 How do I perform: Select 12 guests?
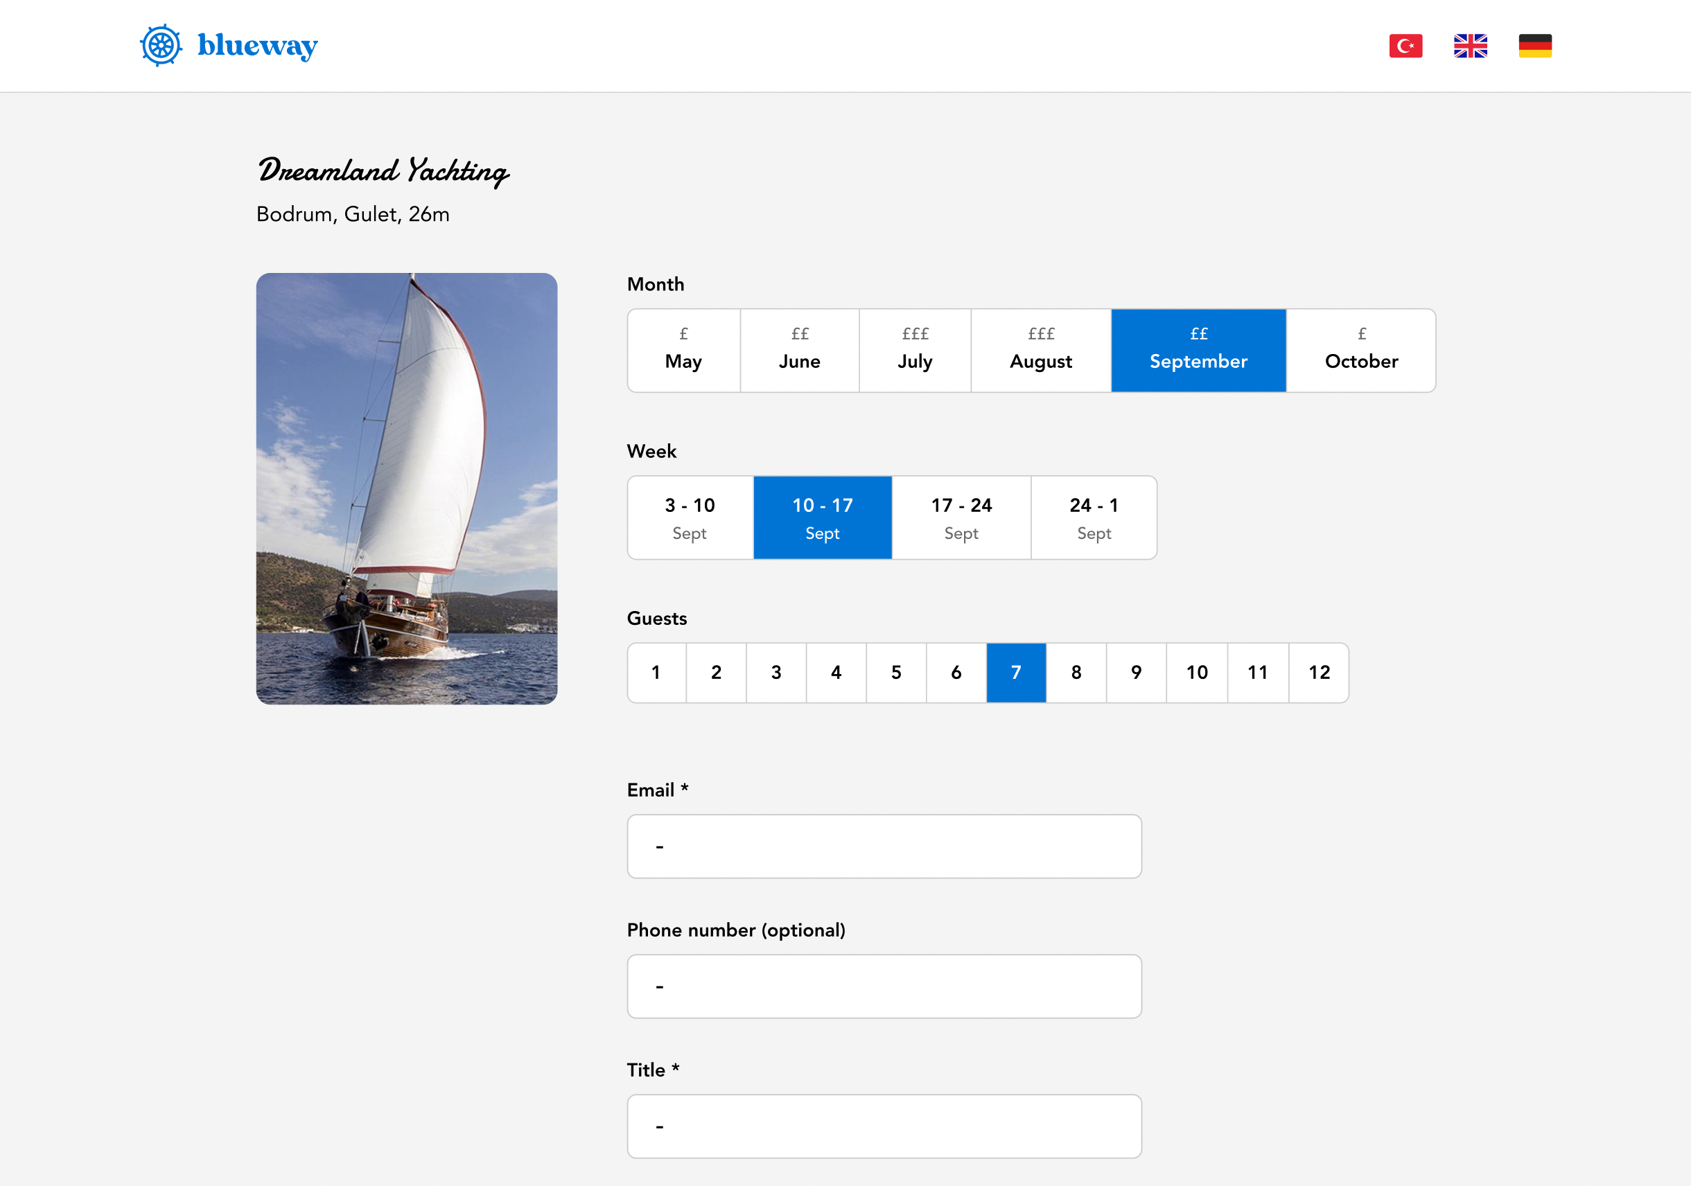pyautogui.click(x=1318, y=672)
